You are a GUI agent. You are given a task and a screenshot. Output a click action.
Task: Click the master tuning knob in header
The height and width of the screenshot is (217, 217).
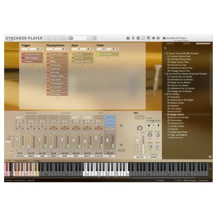pos(71,38)
